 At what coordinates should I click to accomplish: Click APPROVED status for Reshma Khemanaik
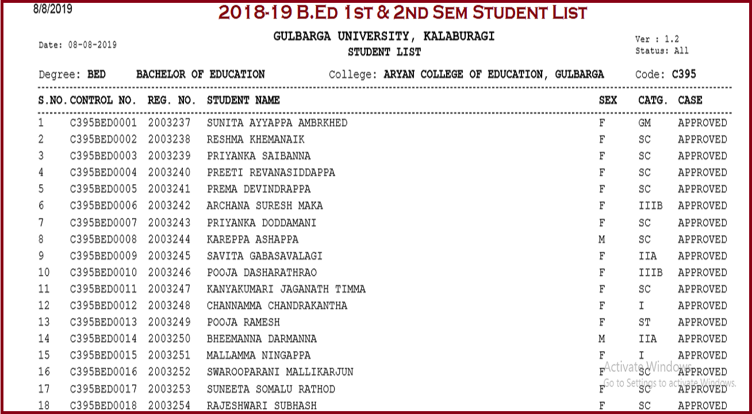702,140
